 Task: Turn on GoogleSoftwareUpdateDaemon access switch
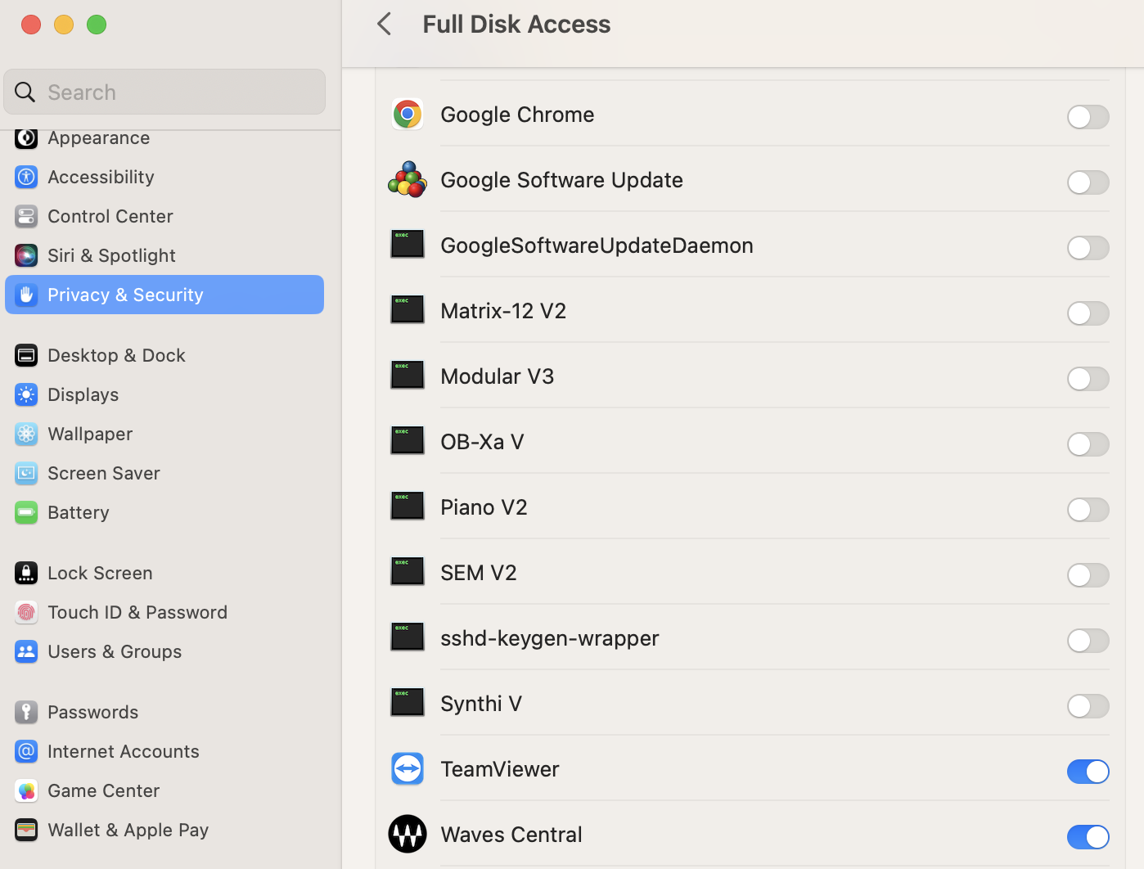[x=1088, y=248]
